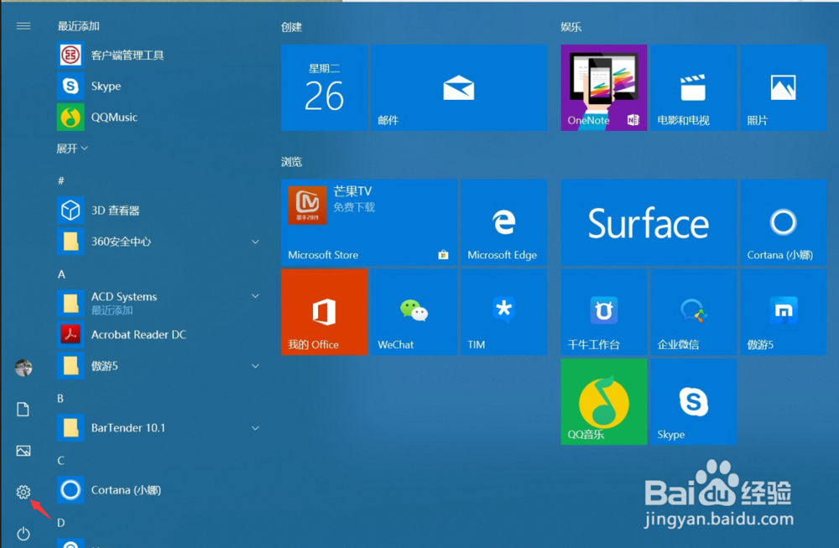Expand the 傲游5 folder chevron in the app list

point(256,366)
